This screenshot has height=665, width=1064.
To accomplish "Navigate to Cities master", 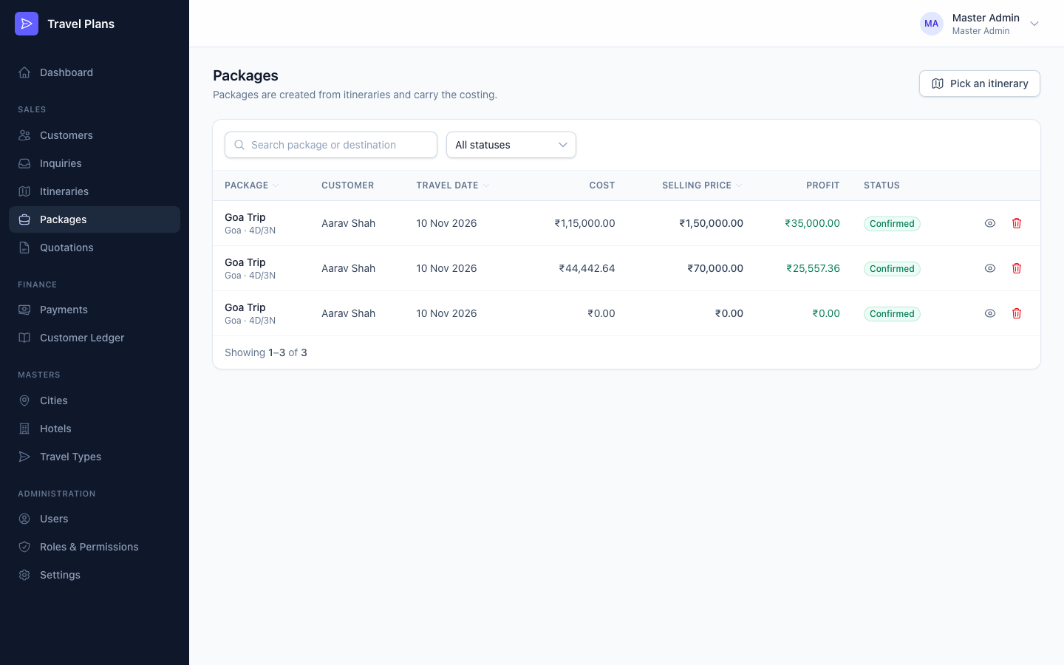I will (95, 400).
